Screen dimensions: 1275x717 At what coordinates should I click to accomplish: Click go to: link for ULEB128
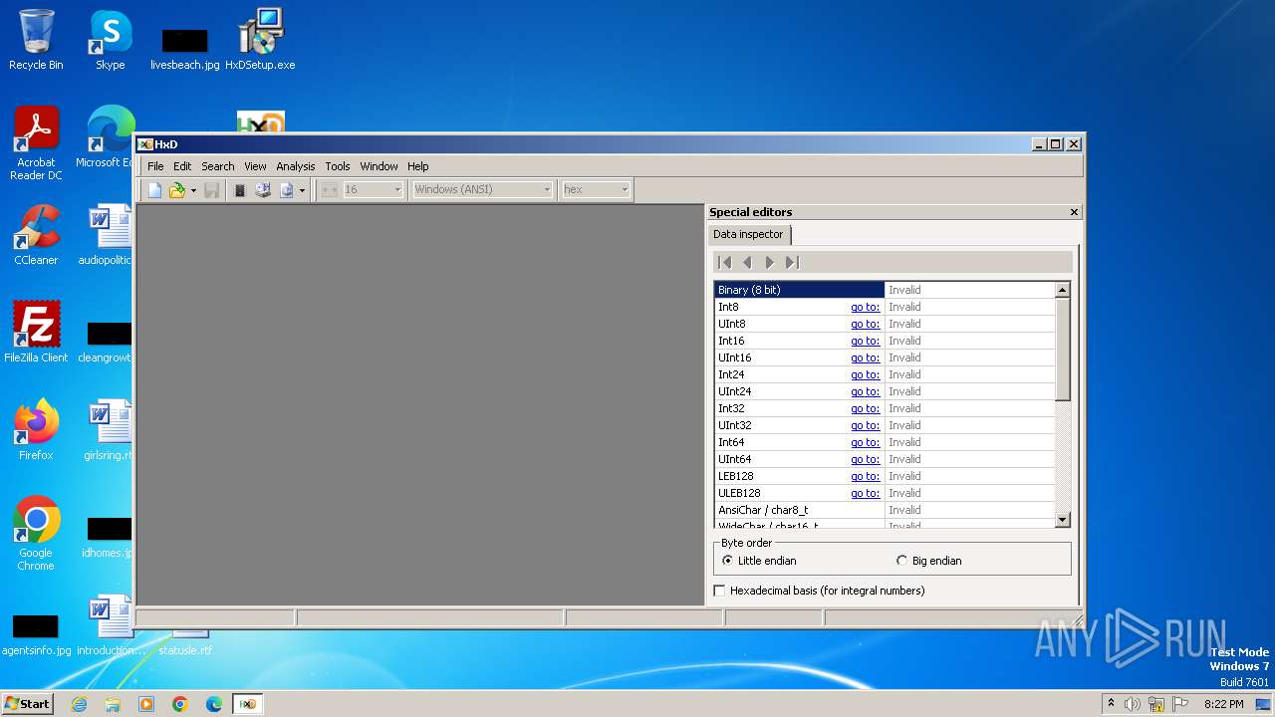(865, 493)
